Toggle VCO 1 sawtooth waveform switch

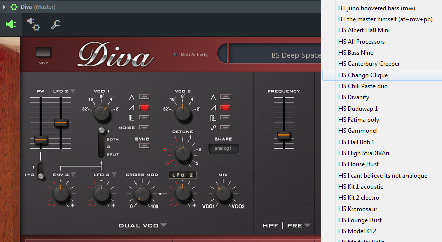click(144, 107)
